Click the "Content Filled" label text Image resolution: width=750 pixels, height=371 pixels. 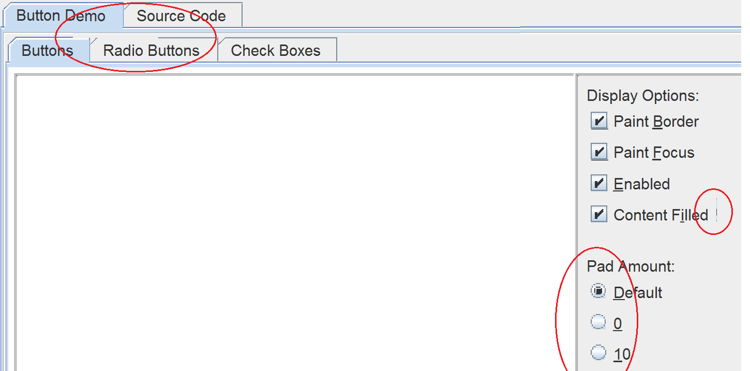tap(661, 215)
